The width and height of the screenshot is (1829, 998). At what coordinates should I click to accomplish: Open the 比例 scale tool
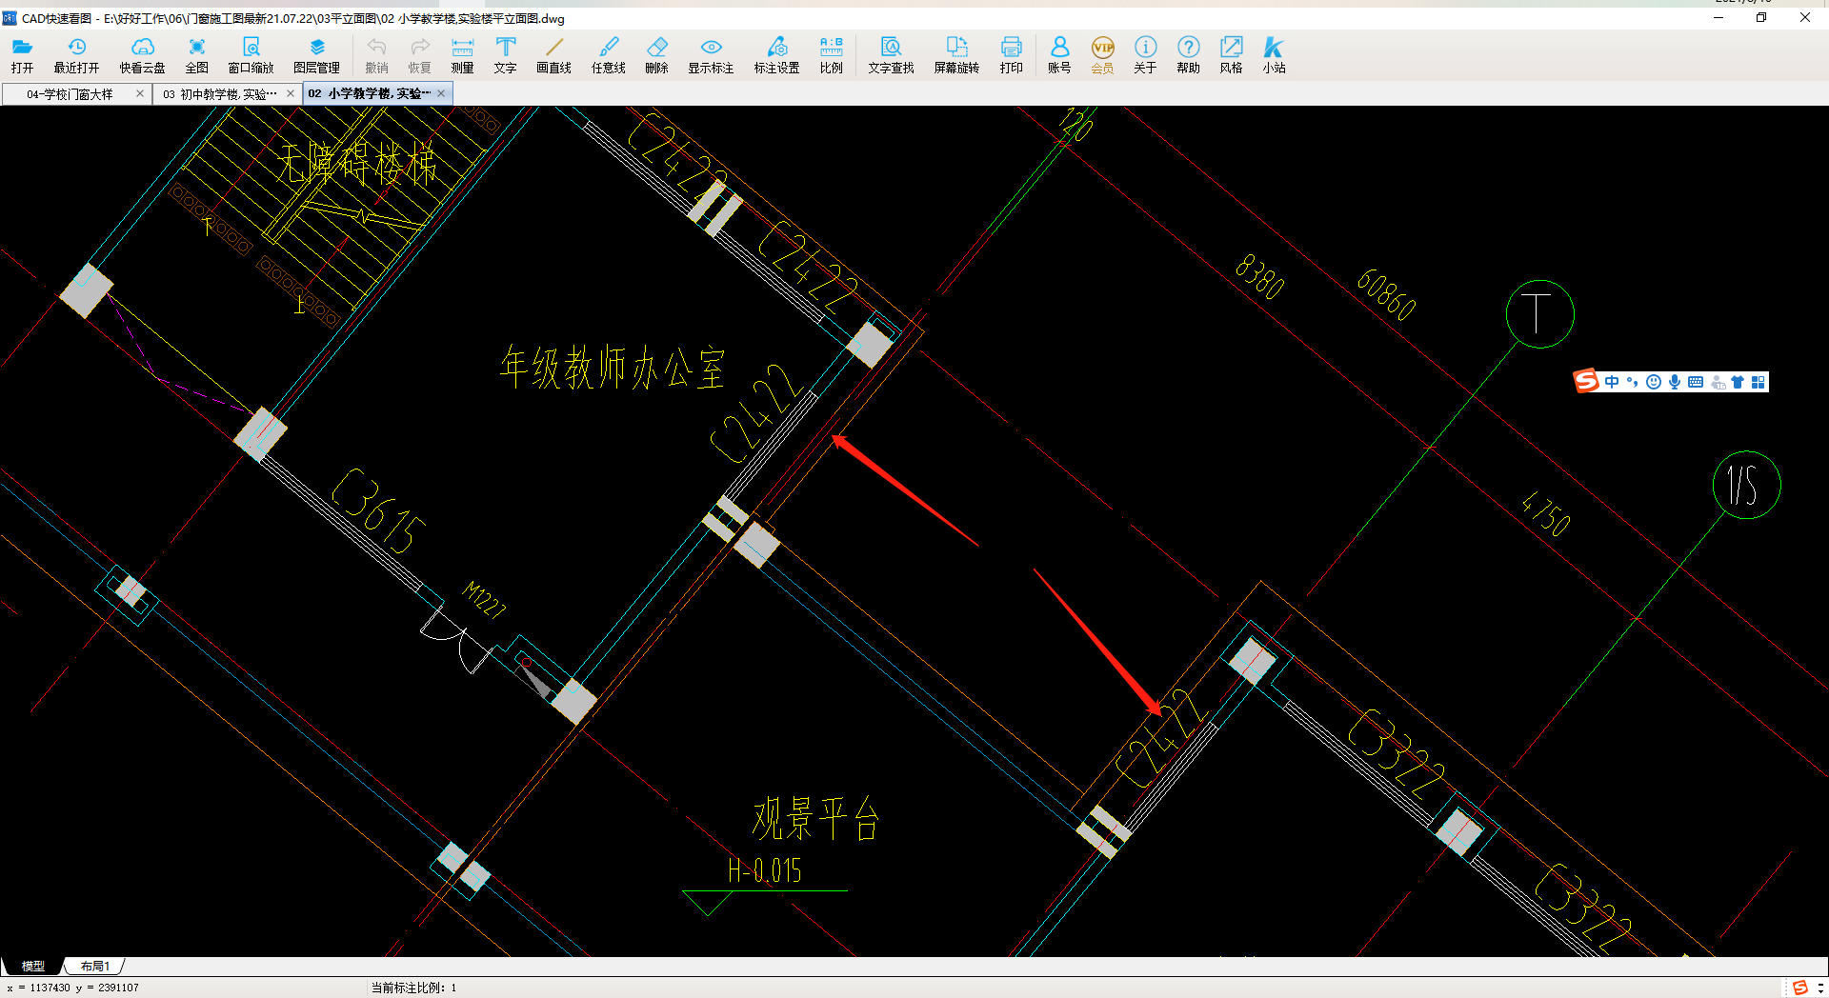coord(831,55)
